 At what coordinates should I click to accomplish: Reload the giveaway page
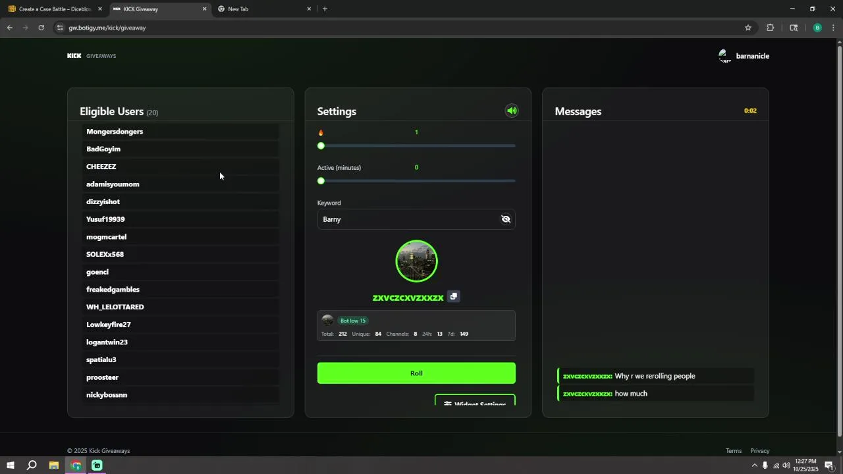tap(41, 28)
